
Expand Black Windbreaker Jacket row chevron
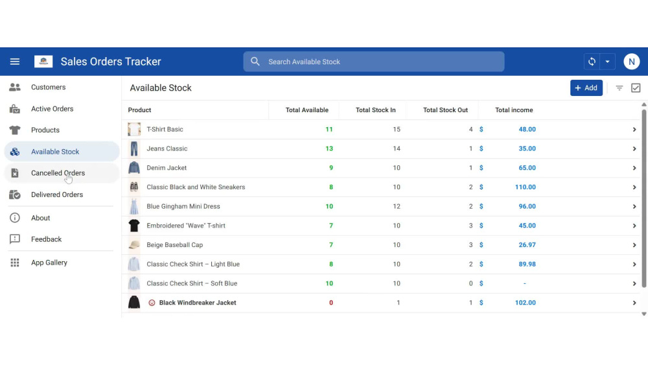[x=634, y=303]
